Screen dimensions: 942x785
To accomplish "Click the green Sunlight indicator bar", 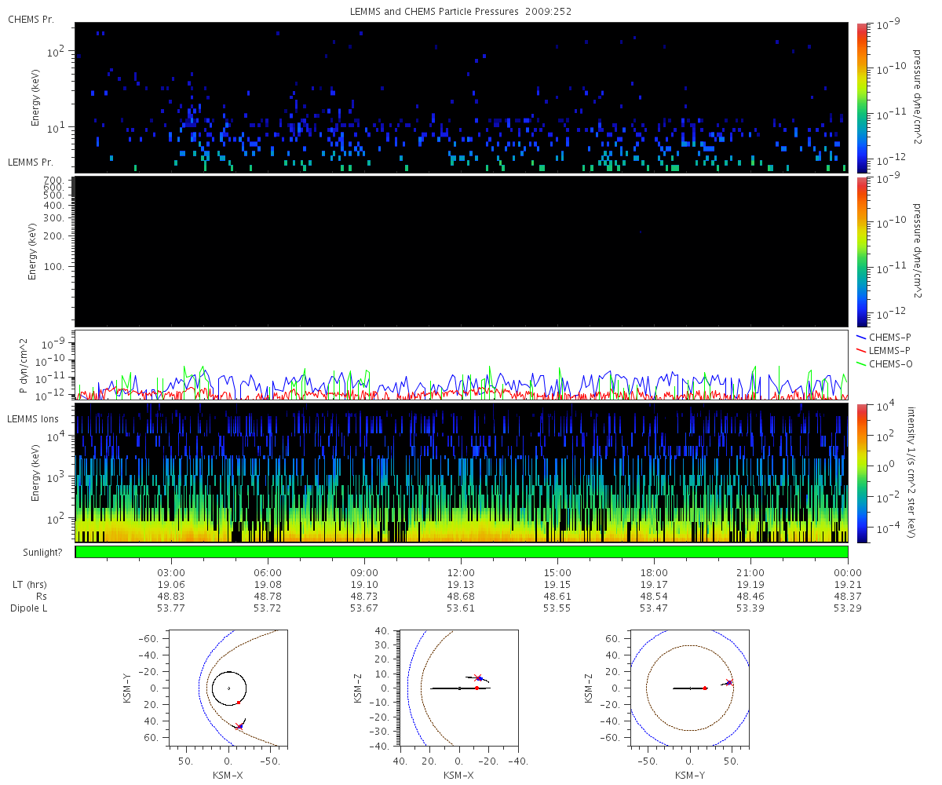I will click(x=462, y=552).
